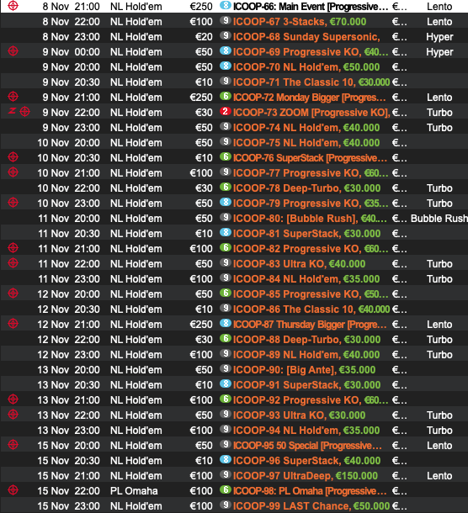
Task: Select ICOOP-97 UltraDeep €150.000 row
Action: (234, 476)
